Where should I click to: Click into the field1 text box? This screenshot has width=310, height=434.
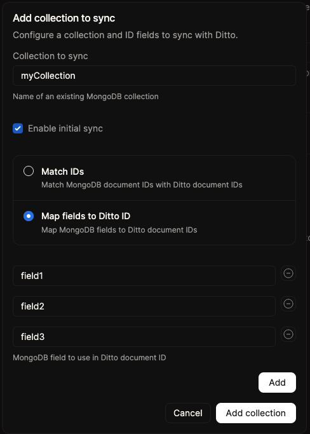144,276
